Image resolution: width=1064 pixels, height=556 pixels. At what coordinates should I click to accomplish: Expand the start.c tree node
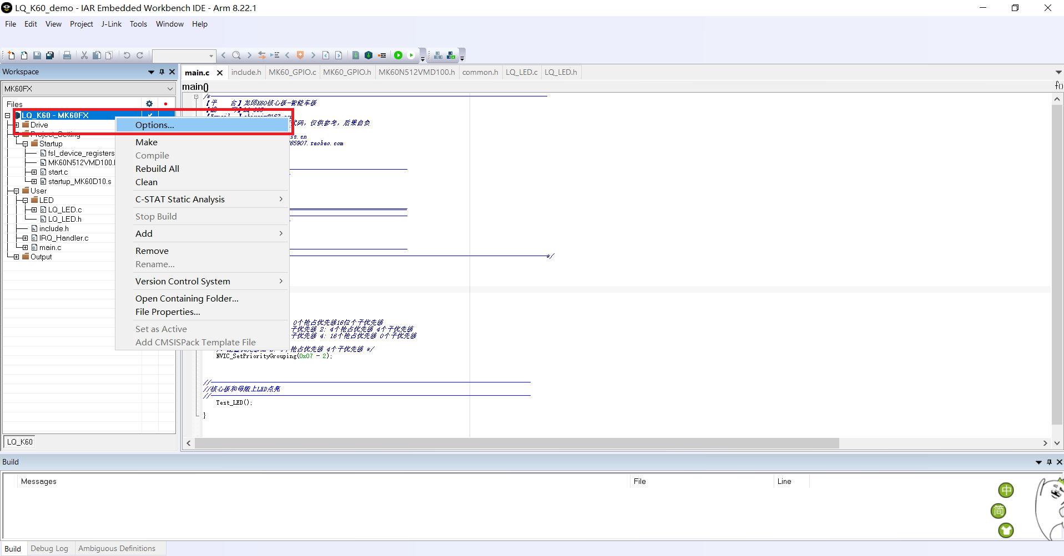34,172
